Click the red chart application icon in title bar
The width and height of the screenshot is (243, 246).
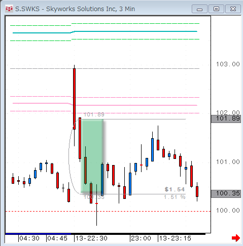click(x=9, y=9)
